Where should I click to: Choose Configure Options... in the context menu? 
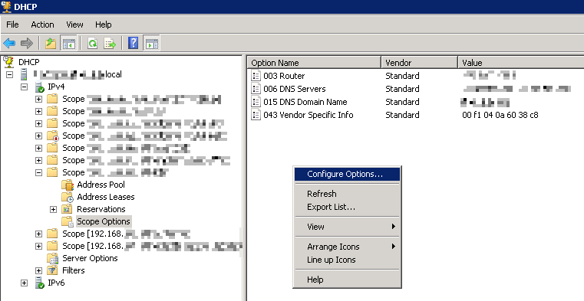(x=347, y=174)
